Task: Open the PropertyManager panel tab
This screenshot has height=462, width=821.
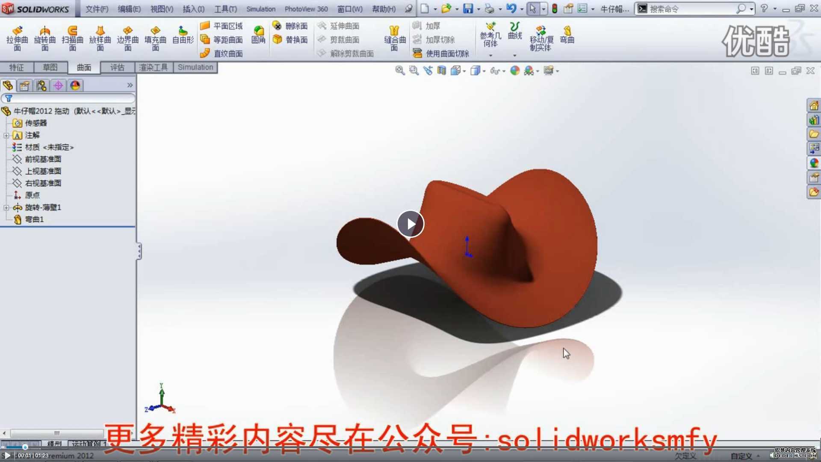Action: [24, 86]
